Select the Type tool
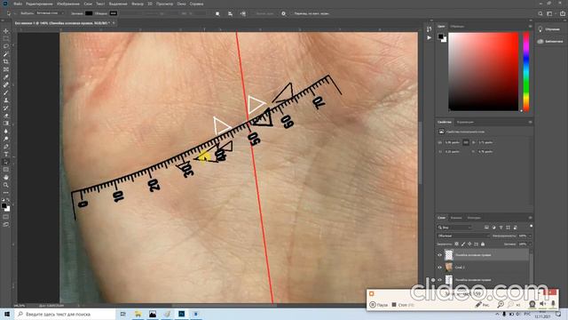Image resolution: width=568 pixels, height=320 pixels. point(6,155)
